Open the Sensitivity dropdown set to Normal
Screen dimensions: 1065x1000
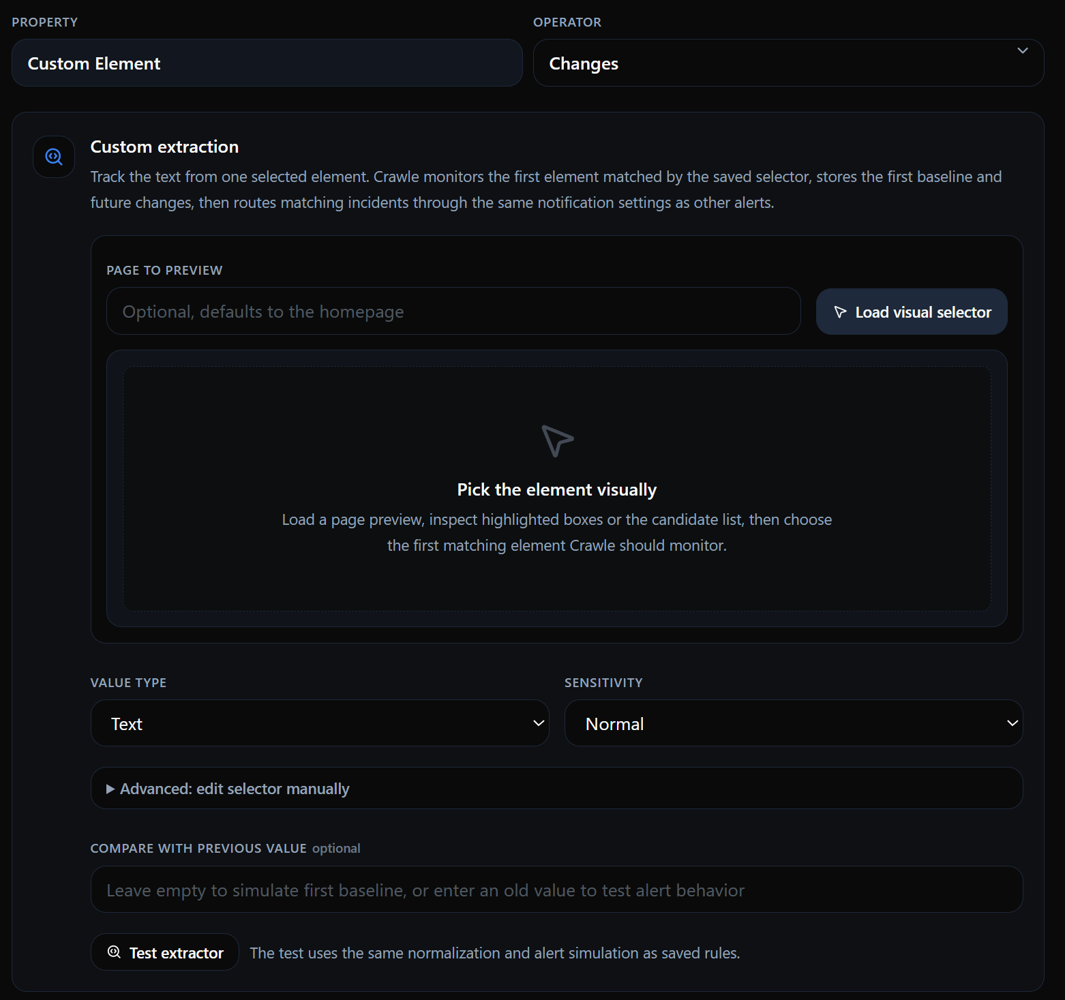[794, 723]
